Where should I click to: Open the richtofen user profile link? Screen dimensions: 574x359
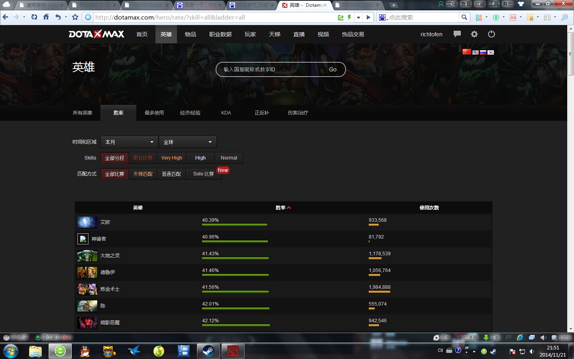431,34
